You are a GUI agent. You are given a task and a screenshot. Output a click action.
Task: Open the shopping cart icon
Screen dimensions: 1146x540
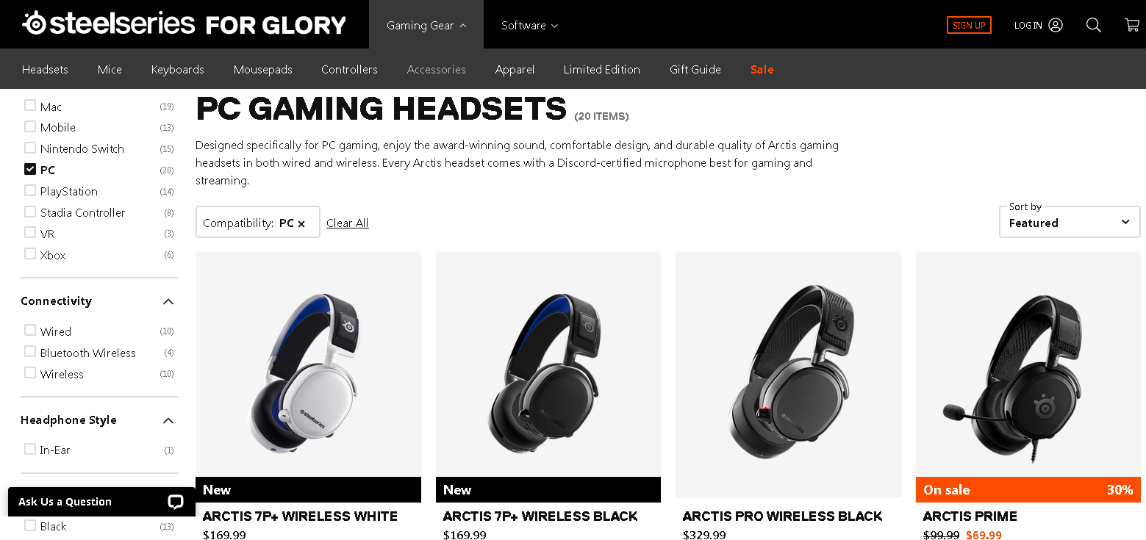pos(1131,25)
